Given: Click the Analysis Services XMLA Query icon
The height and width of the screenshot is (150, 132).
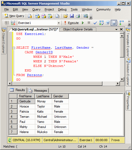Looking at the screenshot, I should pos(50,16).
